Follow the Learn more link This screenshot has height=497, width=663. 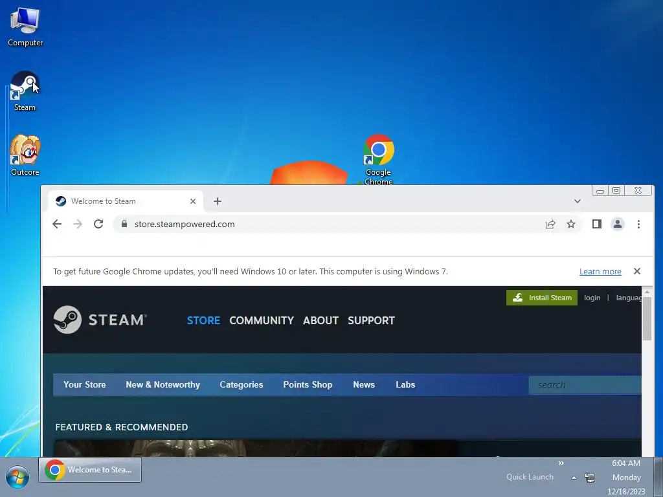click(600, 271)
